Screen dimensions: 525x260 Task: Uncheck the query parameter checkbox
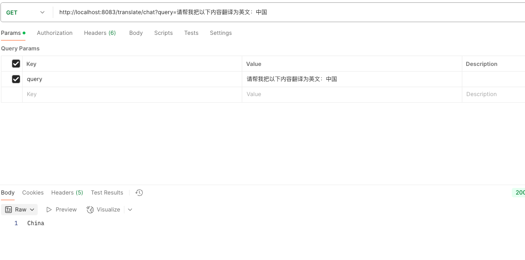pyautogui.click(x=16, y=79)
